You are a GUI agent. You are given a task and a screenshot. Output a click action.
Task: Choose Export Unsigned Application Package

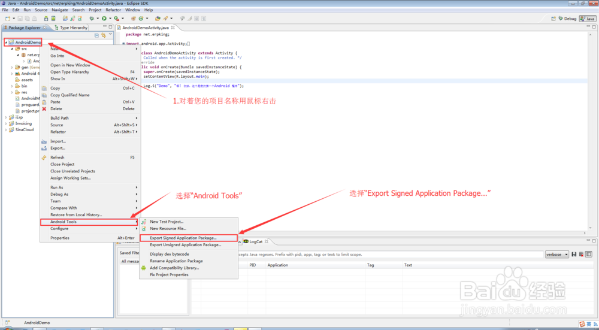[x=189, y=245]
